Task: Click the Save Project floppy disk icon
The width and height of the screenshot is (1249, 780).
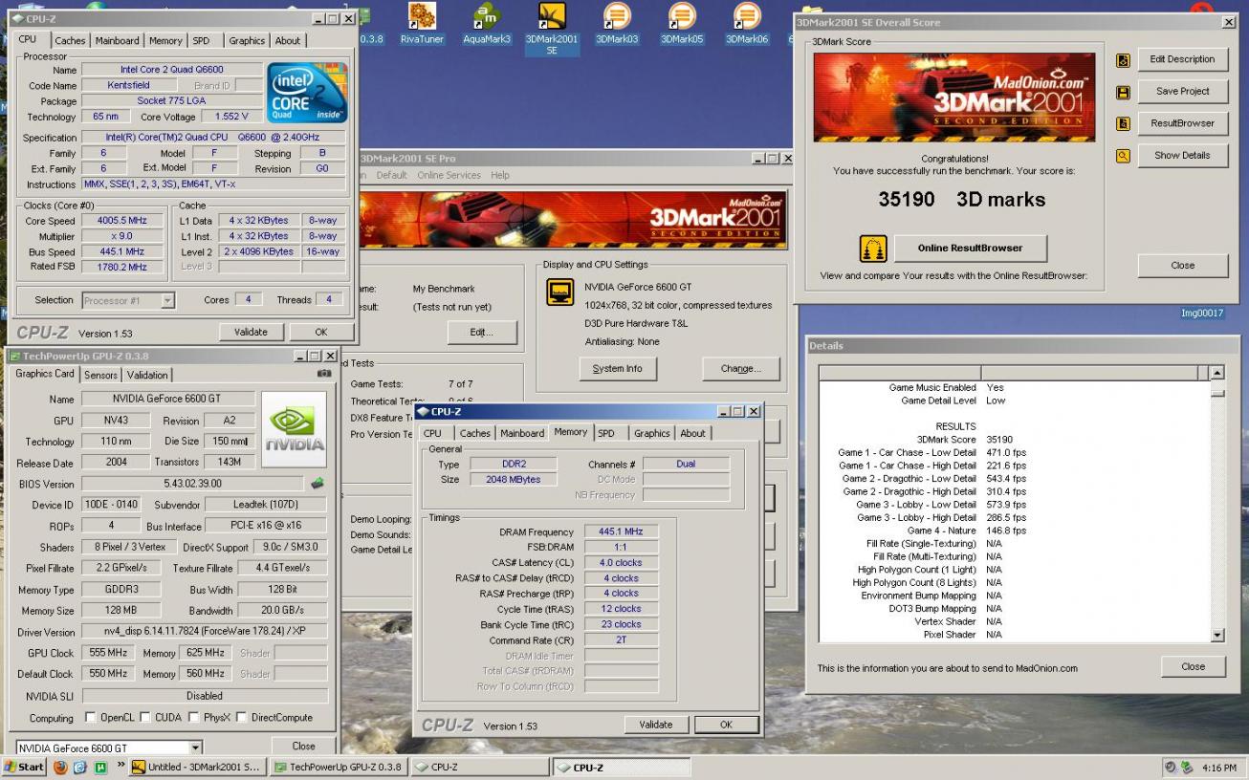Action: tap(1123, 93)
